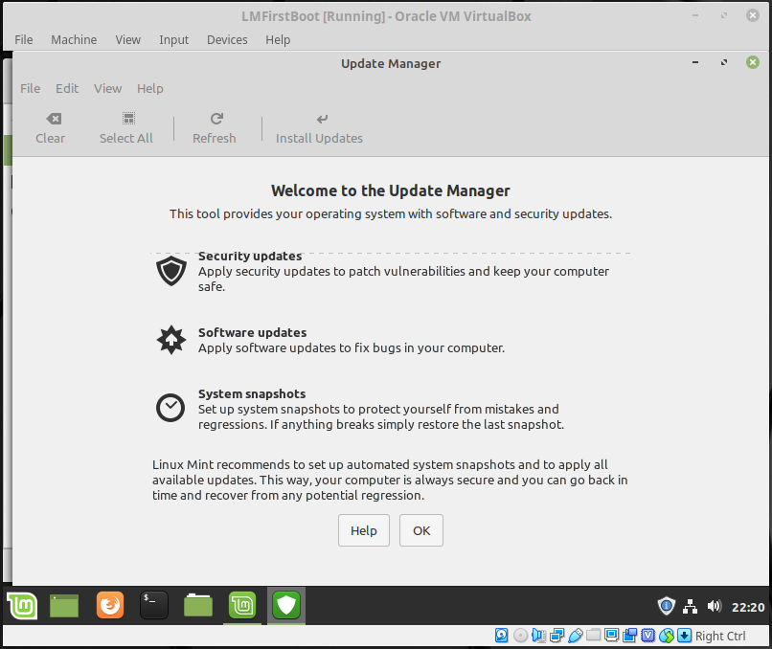772x649 pixels.
Task: Click 'Welcome to the Update Manager' title
Action: [x=391, y=190]
